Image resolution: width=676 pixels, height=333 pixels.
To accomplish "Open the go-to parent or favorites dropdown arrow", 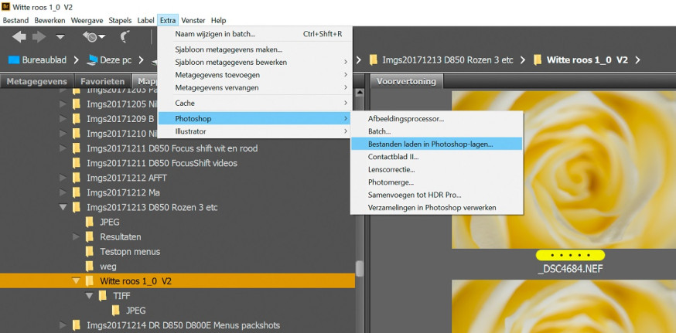I will [x=60, y=38].
